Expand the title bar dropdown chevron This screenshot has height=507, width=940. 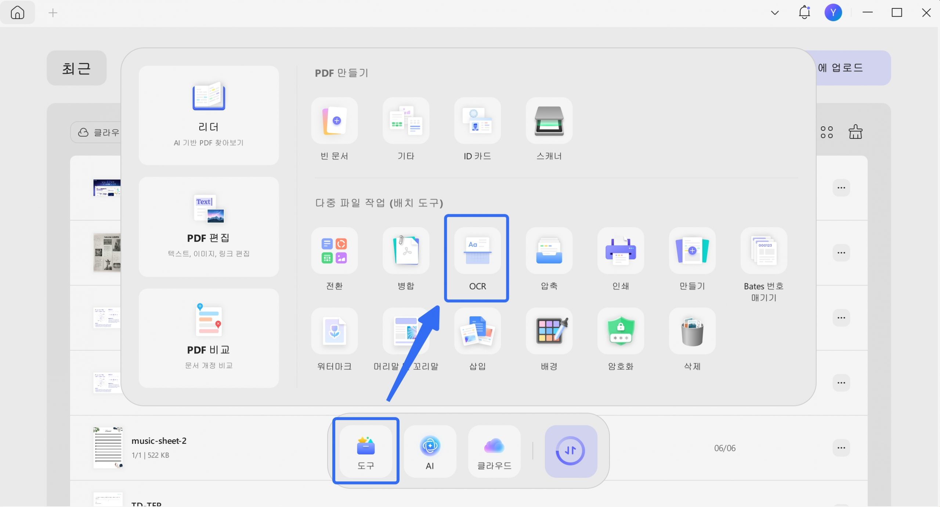pos(775,13)
